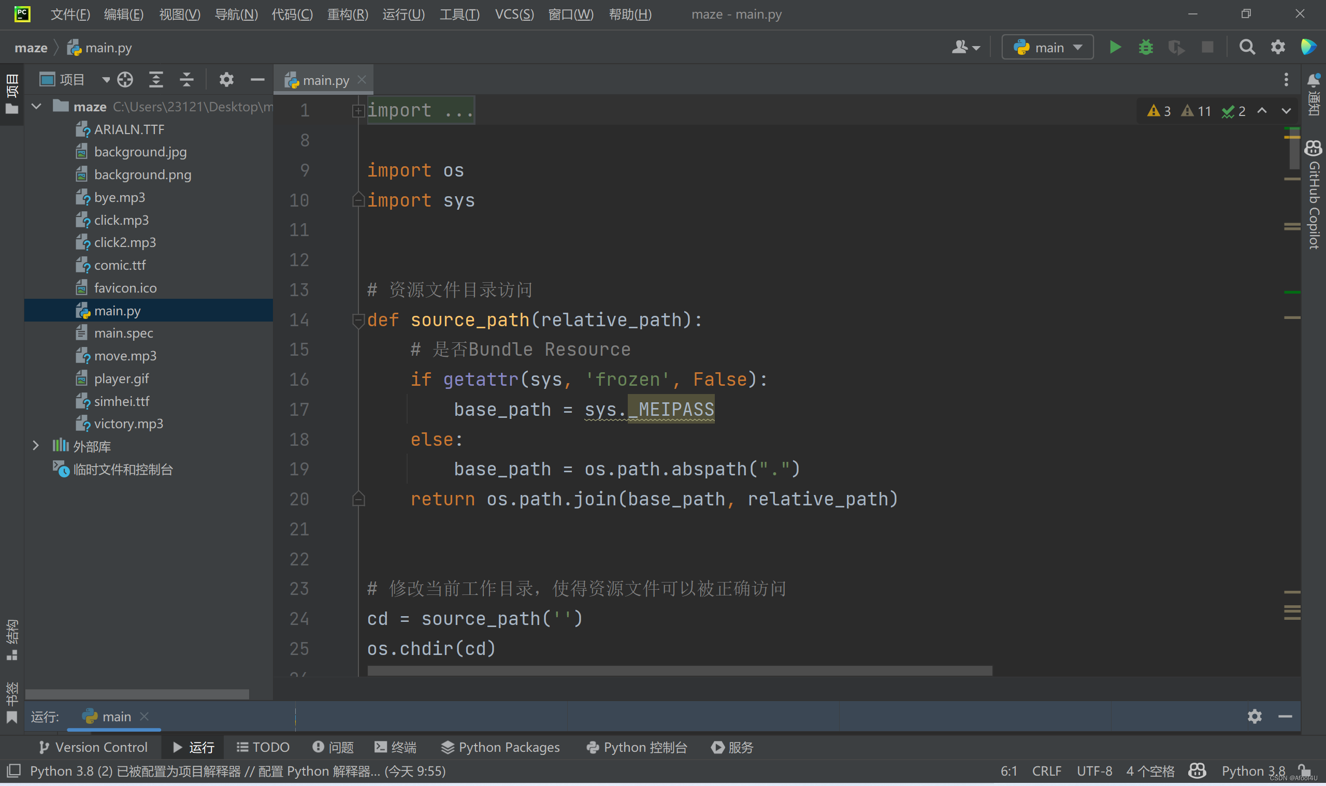Fold the source_path function definition
The height and width of the screenshot is (786, 1326).
coord(358,320)
